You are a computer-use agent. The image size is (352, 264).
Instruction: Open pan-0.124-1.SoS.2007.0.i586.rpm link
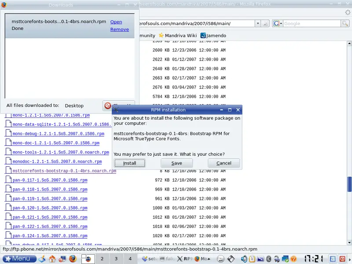coord(50,236)
